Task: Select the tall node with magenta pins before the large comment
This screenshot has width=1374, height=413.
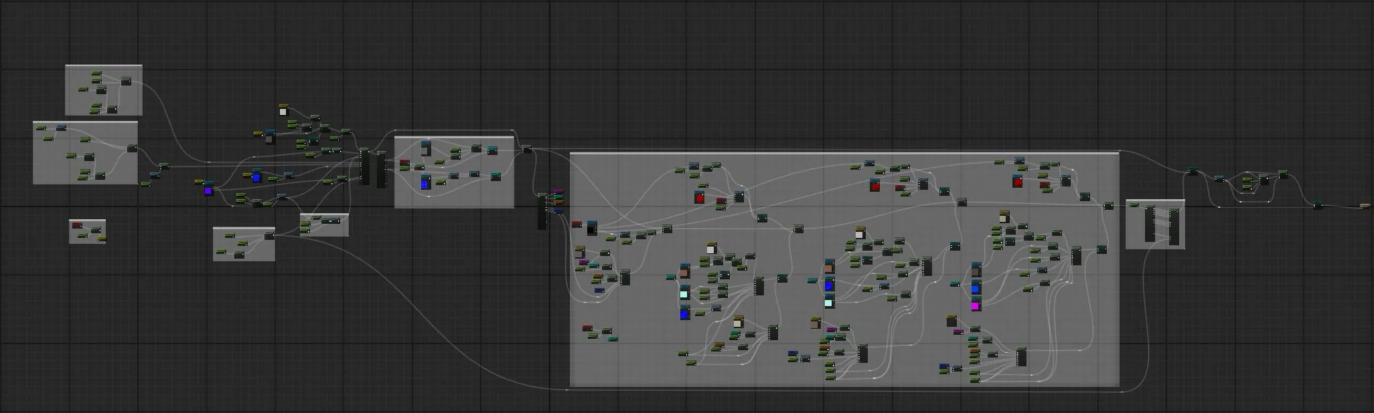Action: click(542, 211)
